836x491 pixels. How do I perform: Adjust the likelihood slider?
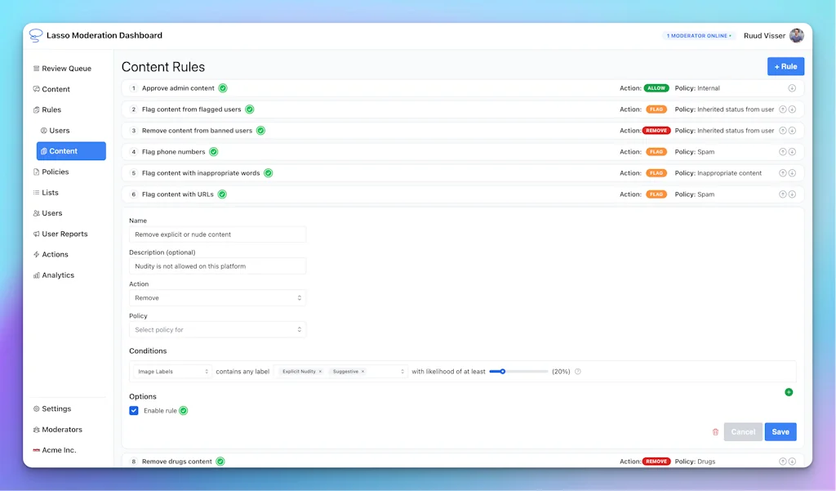pos(502,371)
